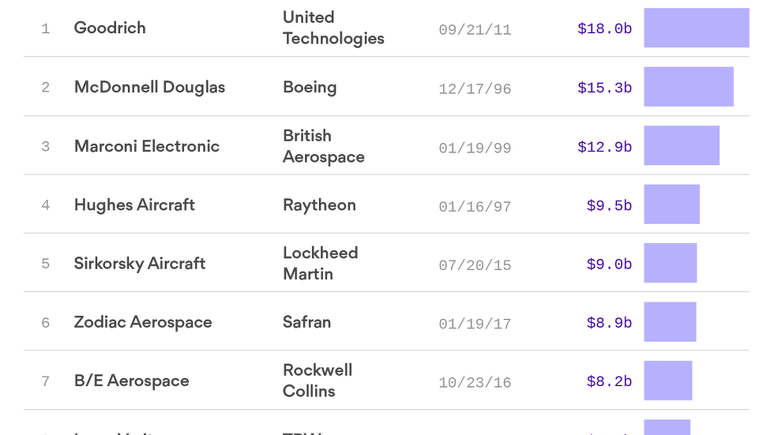Click the B/E Aerospace entry
Image resolution: width=774 pixels, height=435 pixels.
[131, 381]
